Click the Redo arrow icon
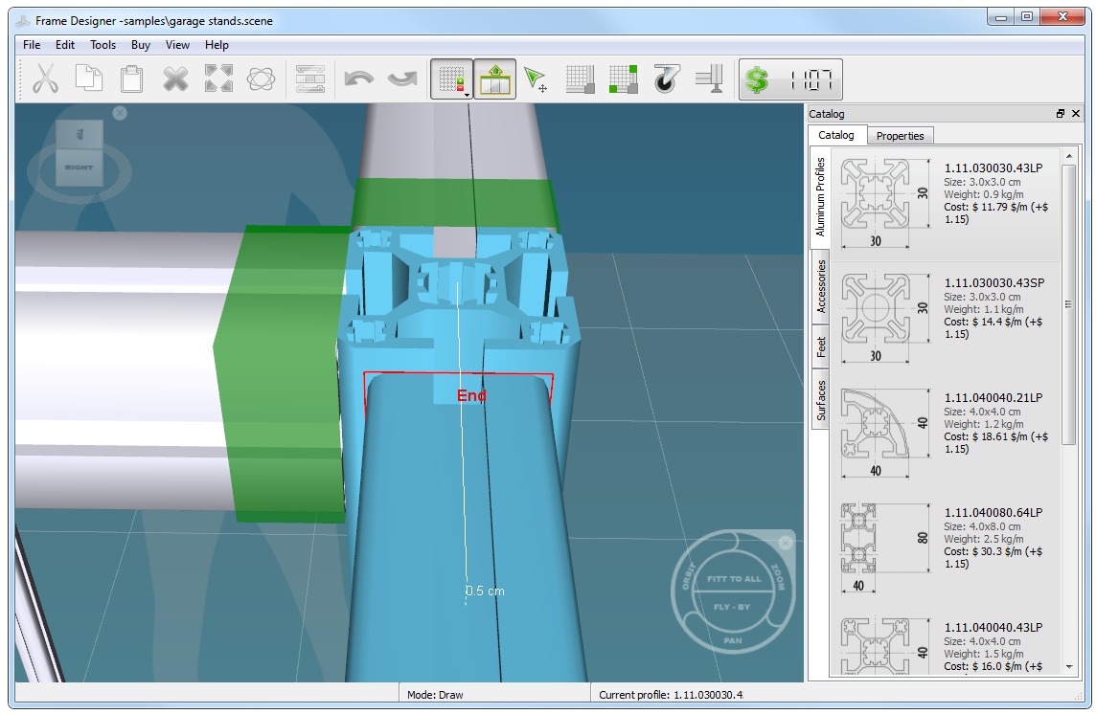The image size is (1096, 714). click(x=400, y=79)
